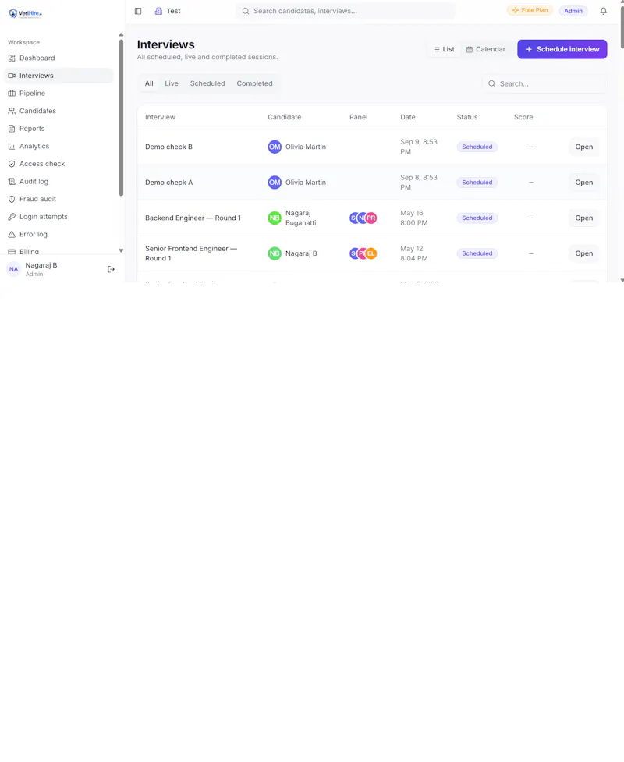
Task: Open the Demo check A interview
Action: (583, 183)
